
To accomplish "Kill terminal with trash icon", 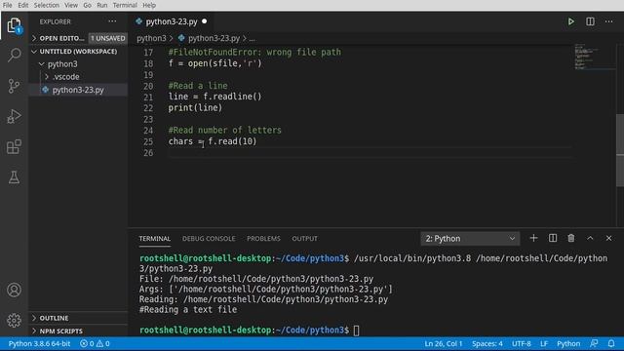I will click(571, 238).
